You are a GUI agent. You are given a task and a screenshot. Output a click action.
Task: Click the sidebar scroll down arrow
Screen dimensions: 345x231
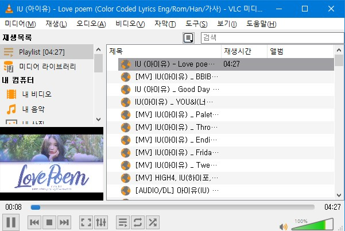pyautogui.click(x=98, y=120)
